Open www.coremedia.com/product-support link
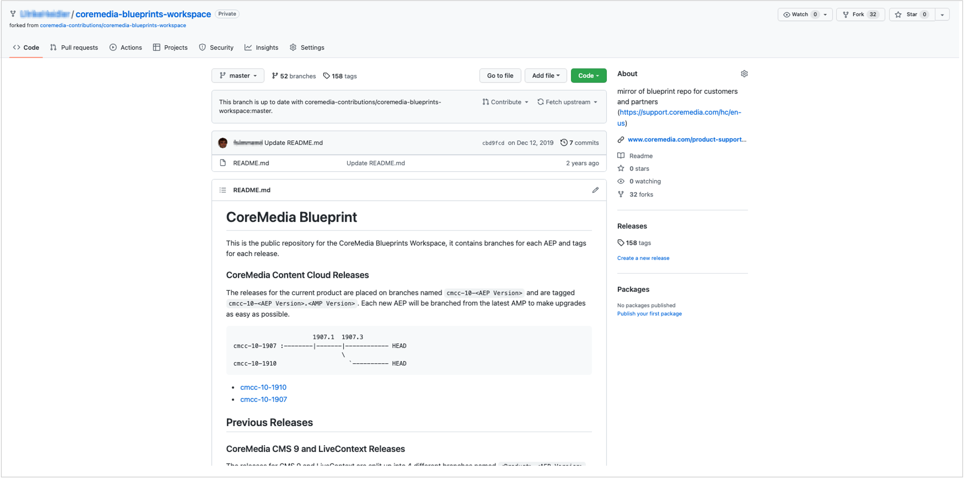This screenshot has width=964, height=478. click(687, 139)
